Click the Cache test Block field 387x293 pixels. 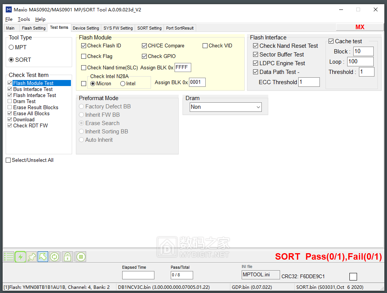pyautogui.click(x=363, y=51)
